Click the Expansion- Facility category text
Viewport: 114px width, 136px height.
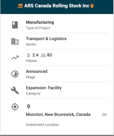[x=44, y=88]
